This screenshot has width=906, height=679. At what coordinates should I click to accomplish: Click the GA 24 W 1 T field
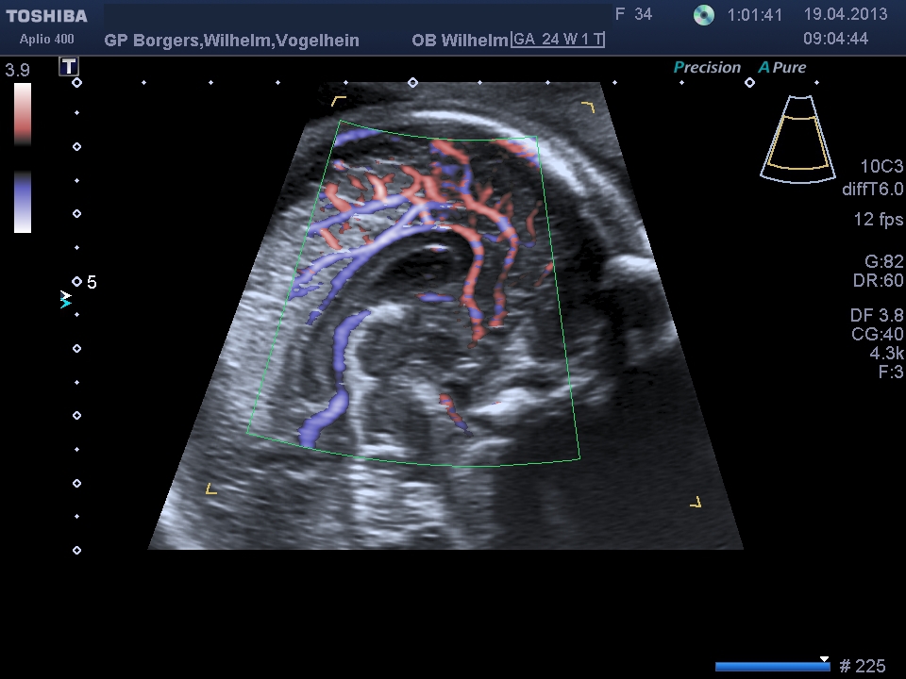coord(558,40)
